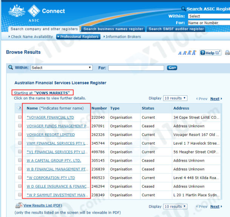Open the Help button
Screen dimensions: 230x217
[x=210, y=53]
